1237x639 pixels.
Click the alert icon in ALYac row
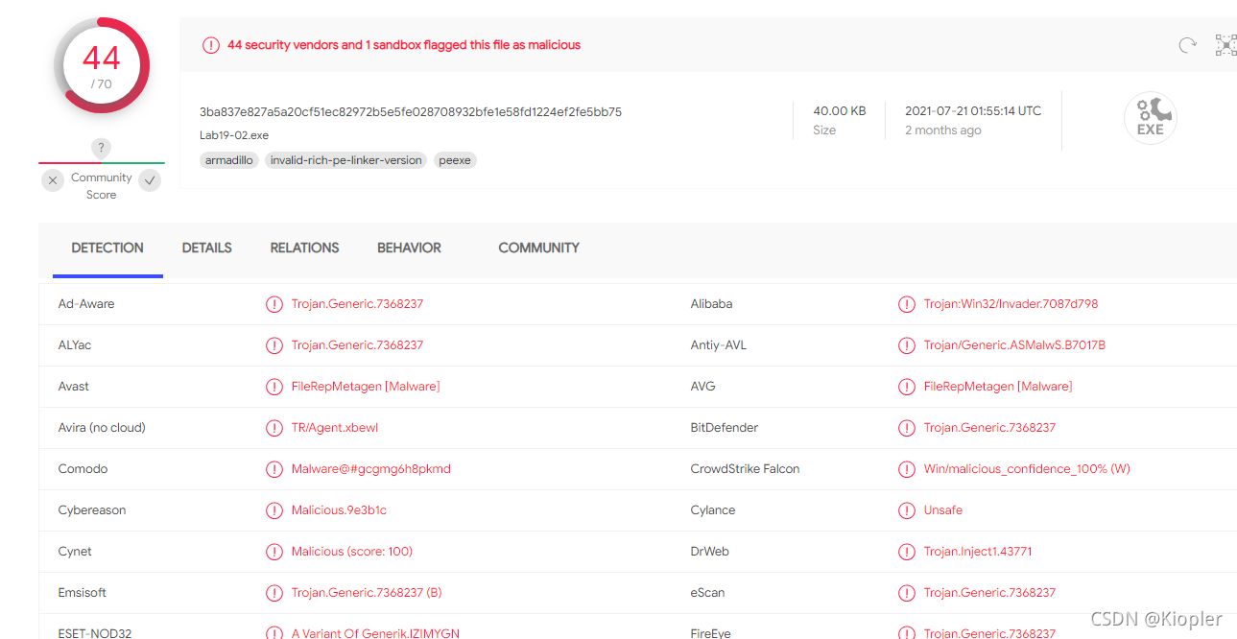(274, 345)
